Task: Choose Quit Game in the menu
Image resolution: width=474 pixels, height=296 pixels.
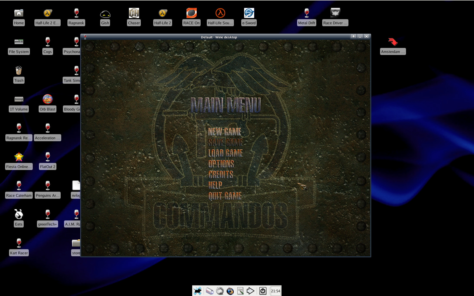Action: click(x=225, y=196)
